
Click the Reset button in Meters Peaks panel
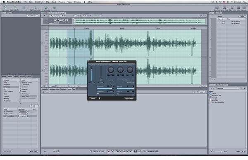pos(242,16)
